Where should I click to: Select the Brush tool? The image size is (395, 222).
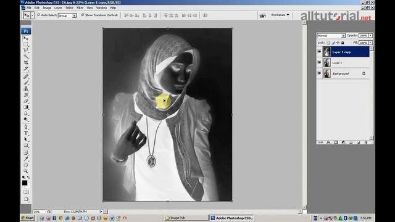[26, 83]
